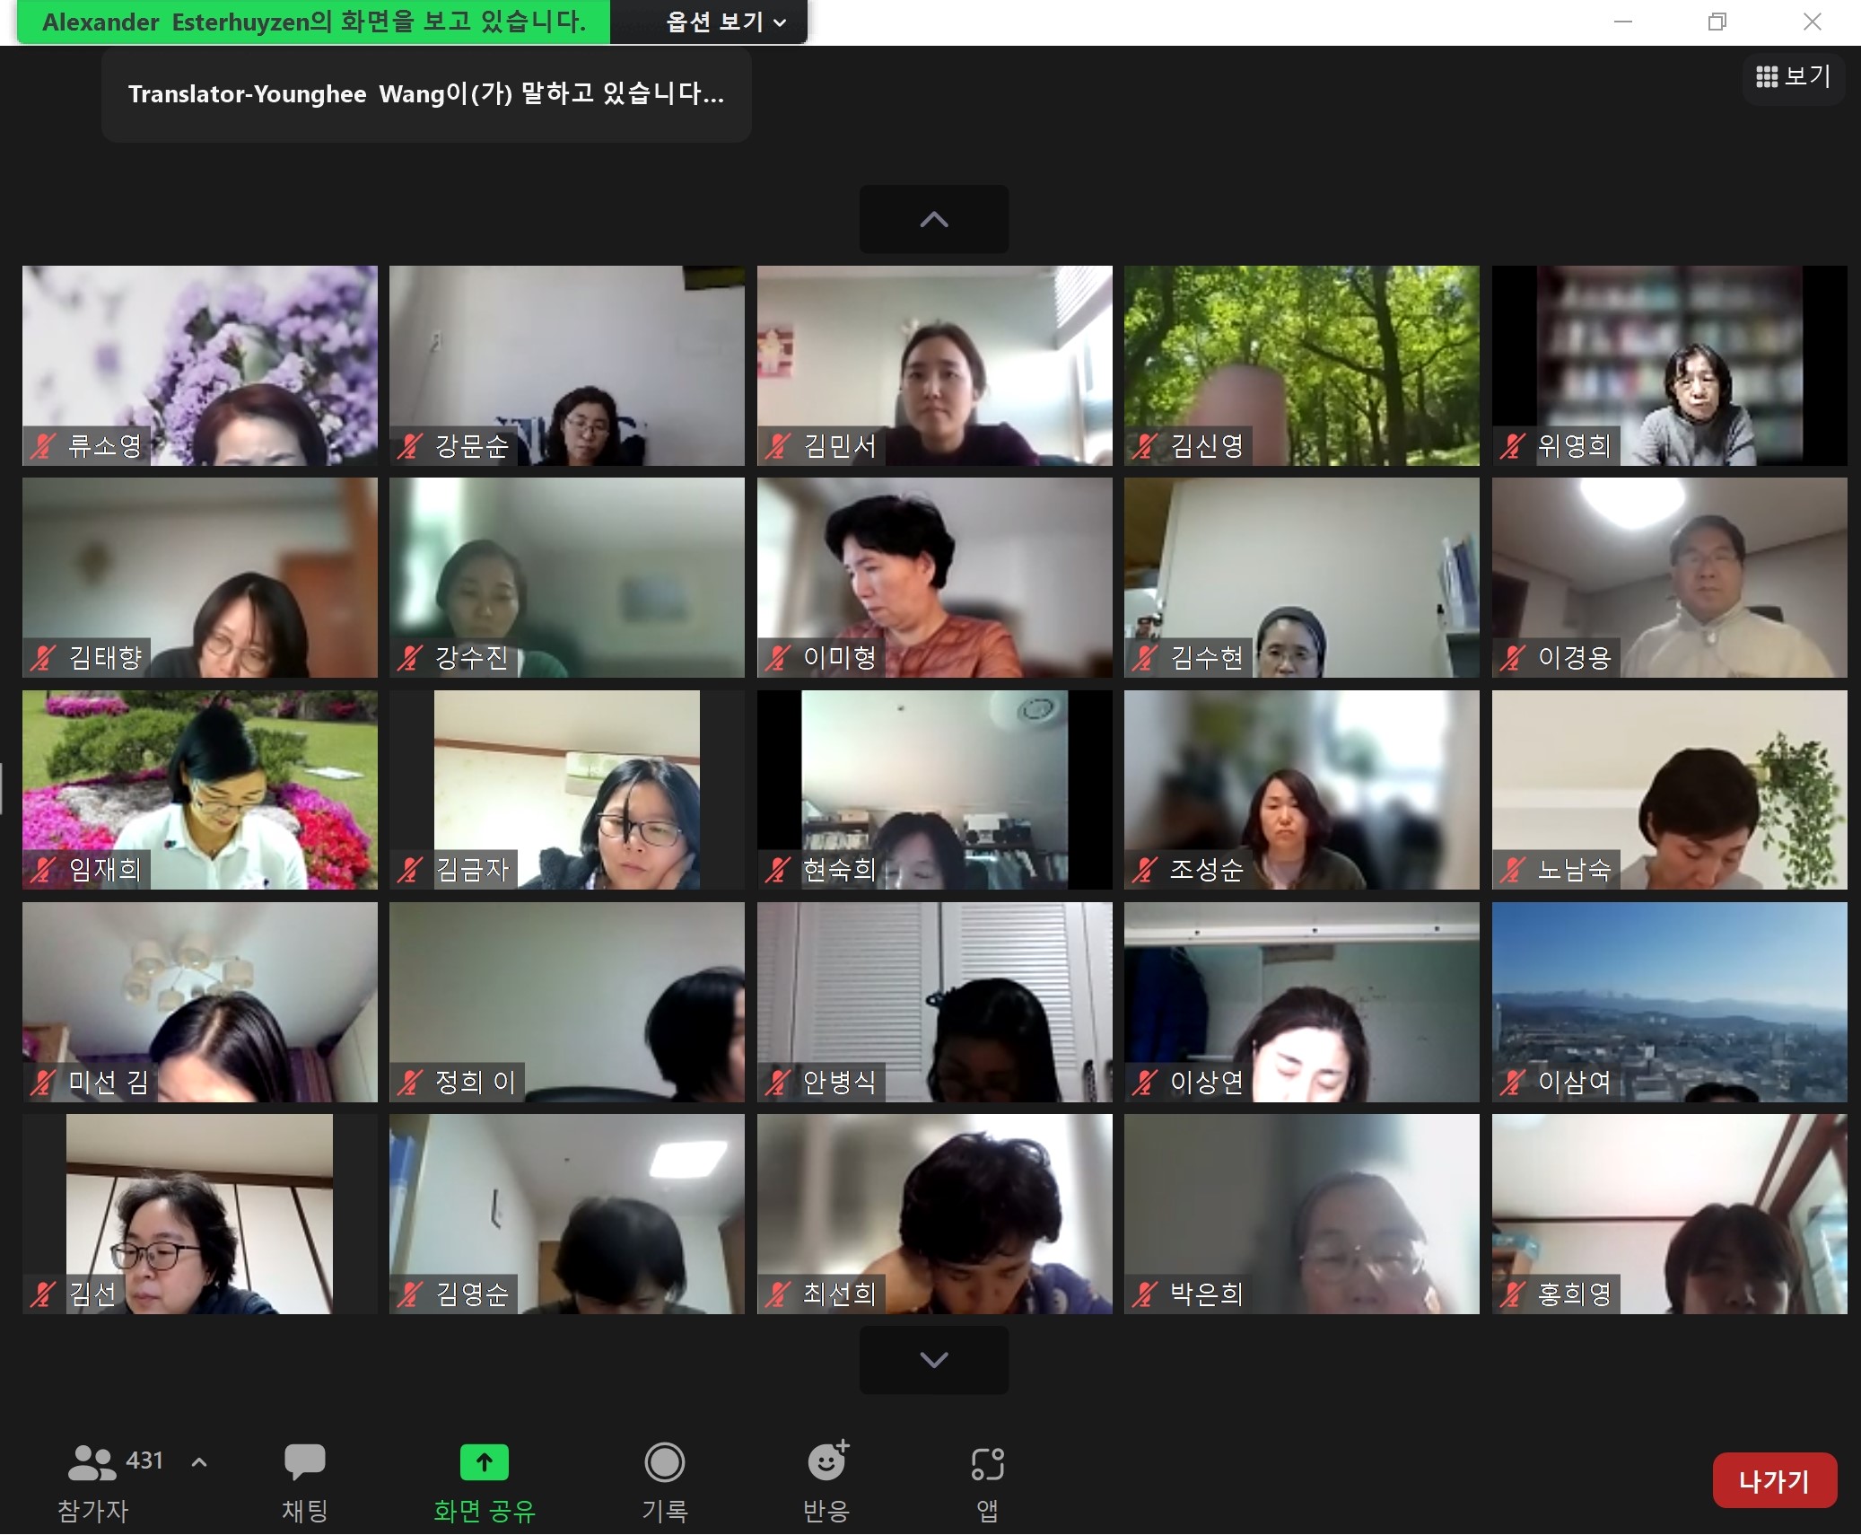Select 김신영 video tile
Screen dimensions: 1861x1535
1302,365
